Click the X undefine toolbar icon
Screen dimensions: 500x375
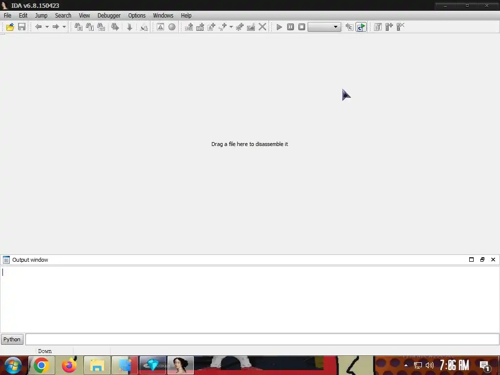pos(262,27)
